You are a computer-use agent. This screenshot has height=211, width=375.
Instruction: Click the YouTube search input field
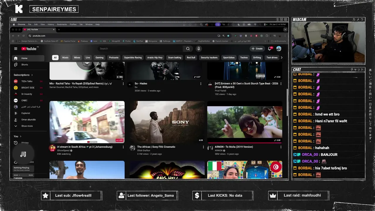(141, 49)
